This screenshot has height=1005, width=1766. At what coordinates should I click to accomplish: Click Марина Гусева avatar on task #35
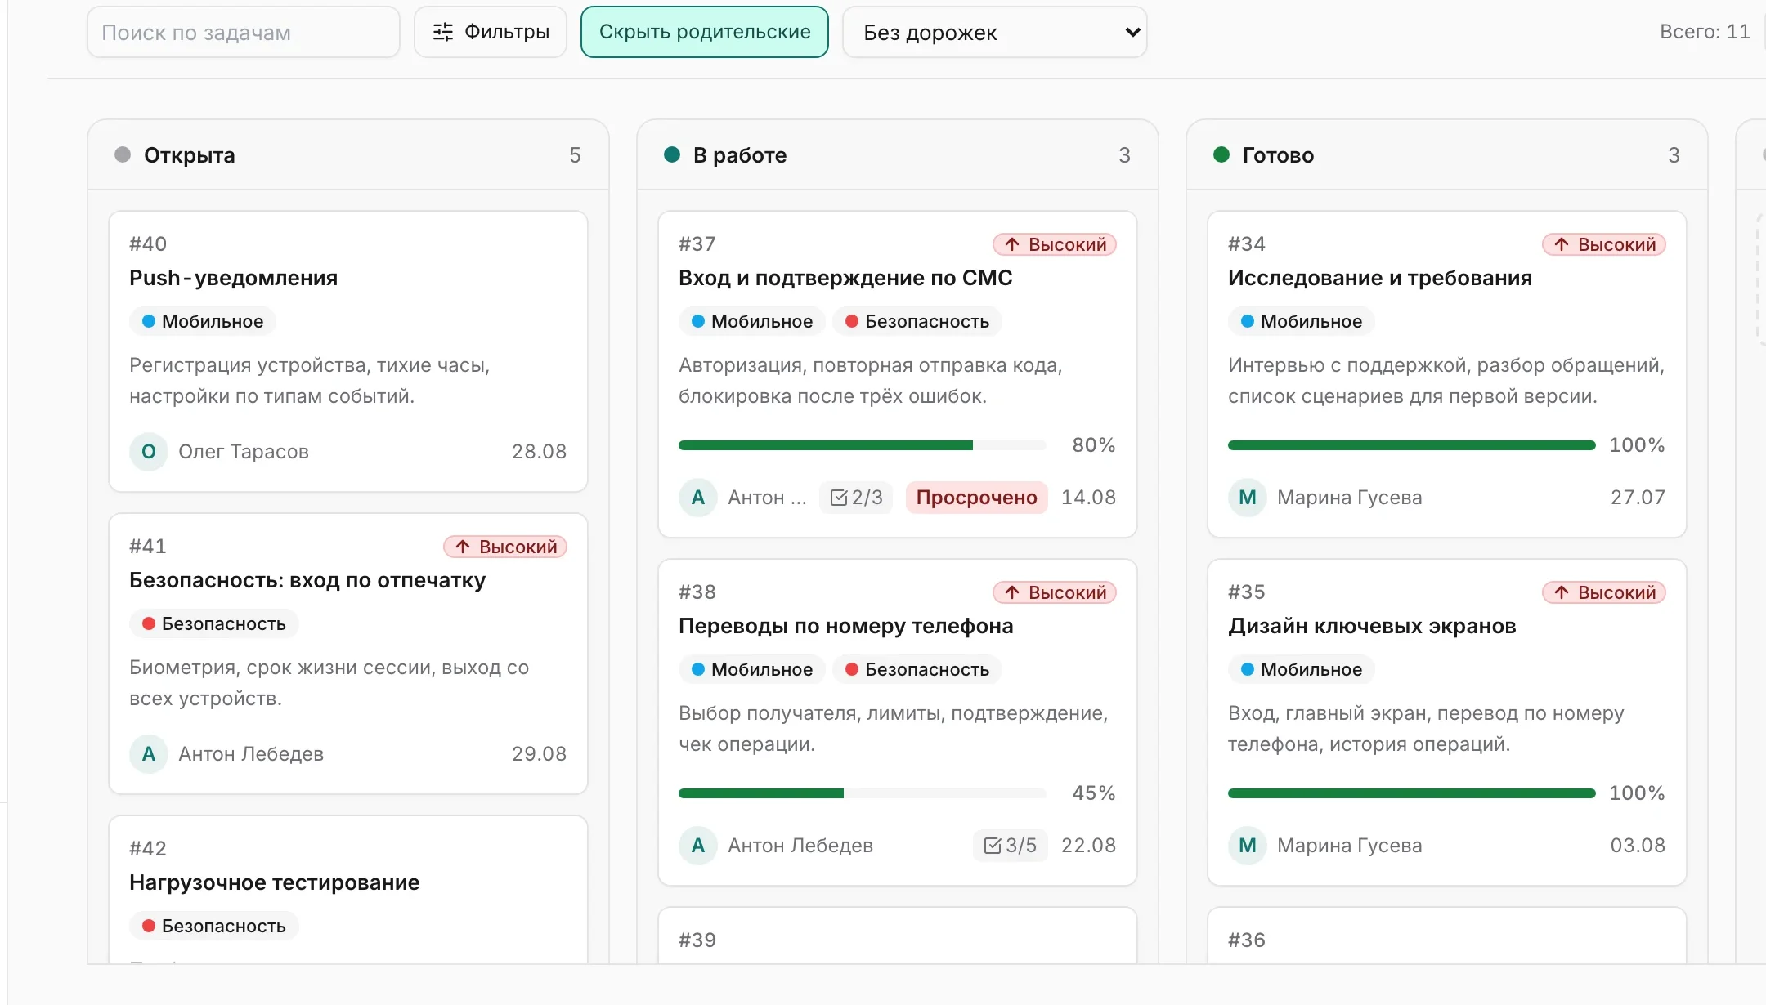point(1248,845)
